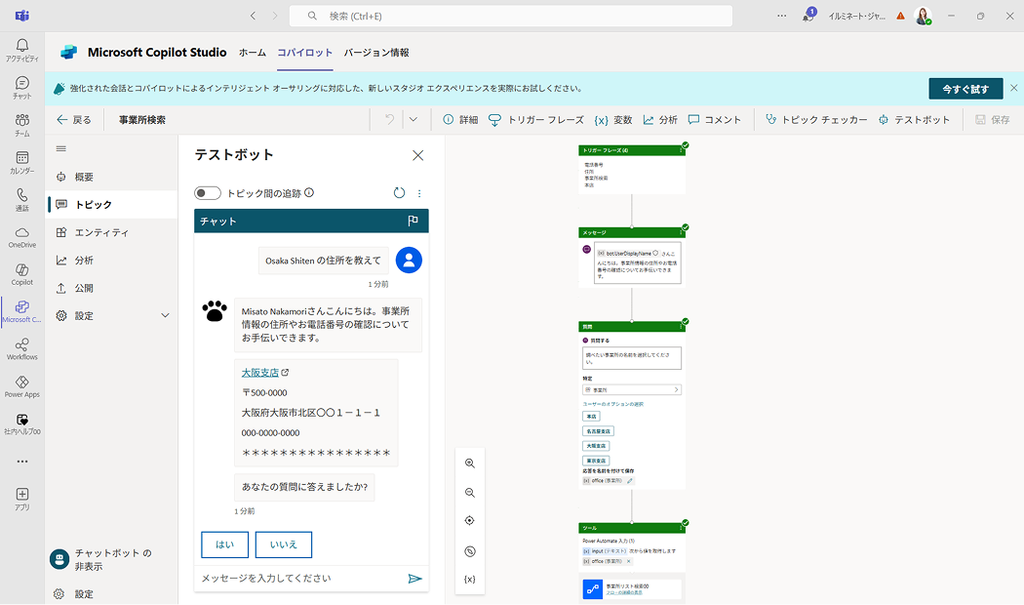Answer いいえ in the chat
The width and height of the screenshot is (1024, 605).
pos(284,544)
